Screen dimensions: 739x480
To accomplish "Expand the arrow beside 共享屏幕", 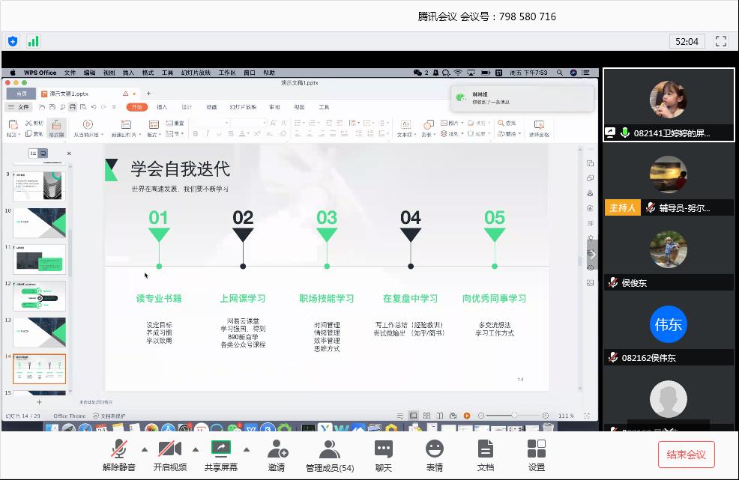I will pos(247,449).
